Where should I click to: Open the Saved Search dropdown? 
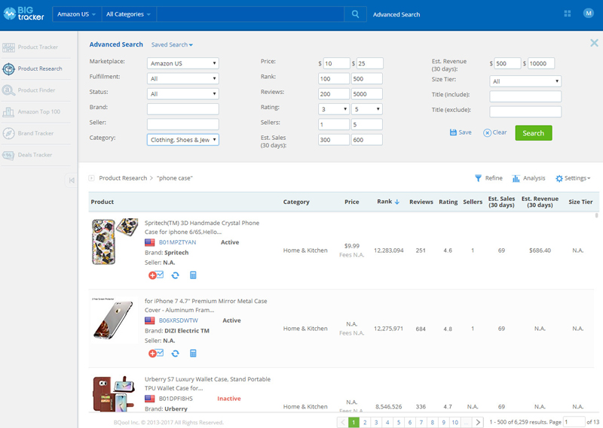pos(172,45)
